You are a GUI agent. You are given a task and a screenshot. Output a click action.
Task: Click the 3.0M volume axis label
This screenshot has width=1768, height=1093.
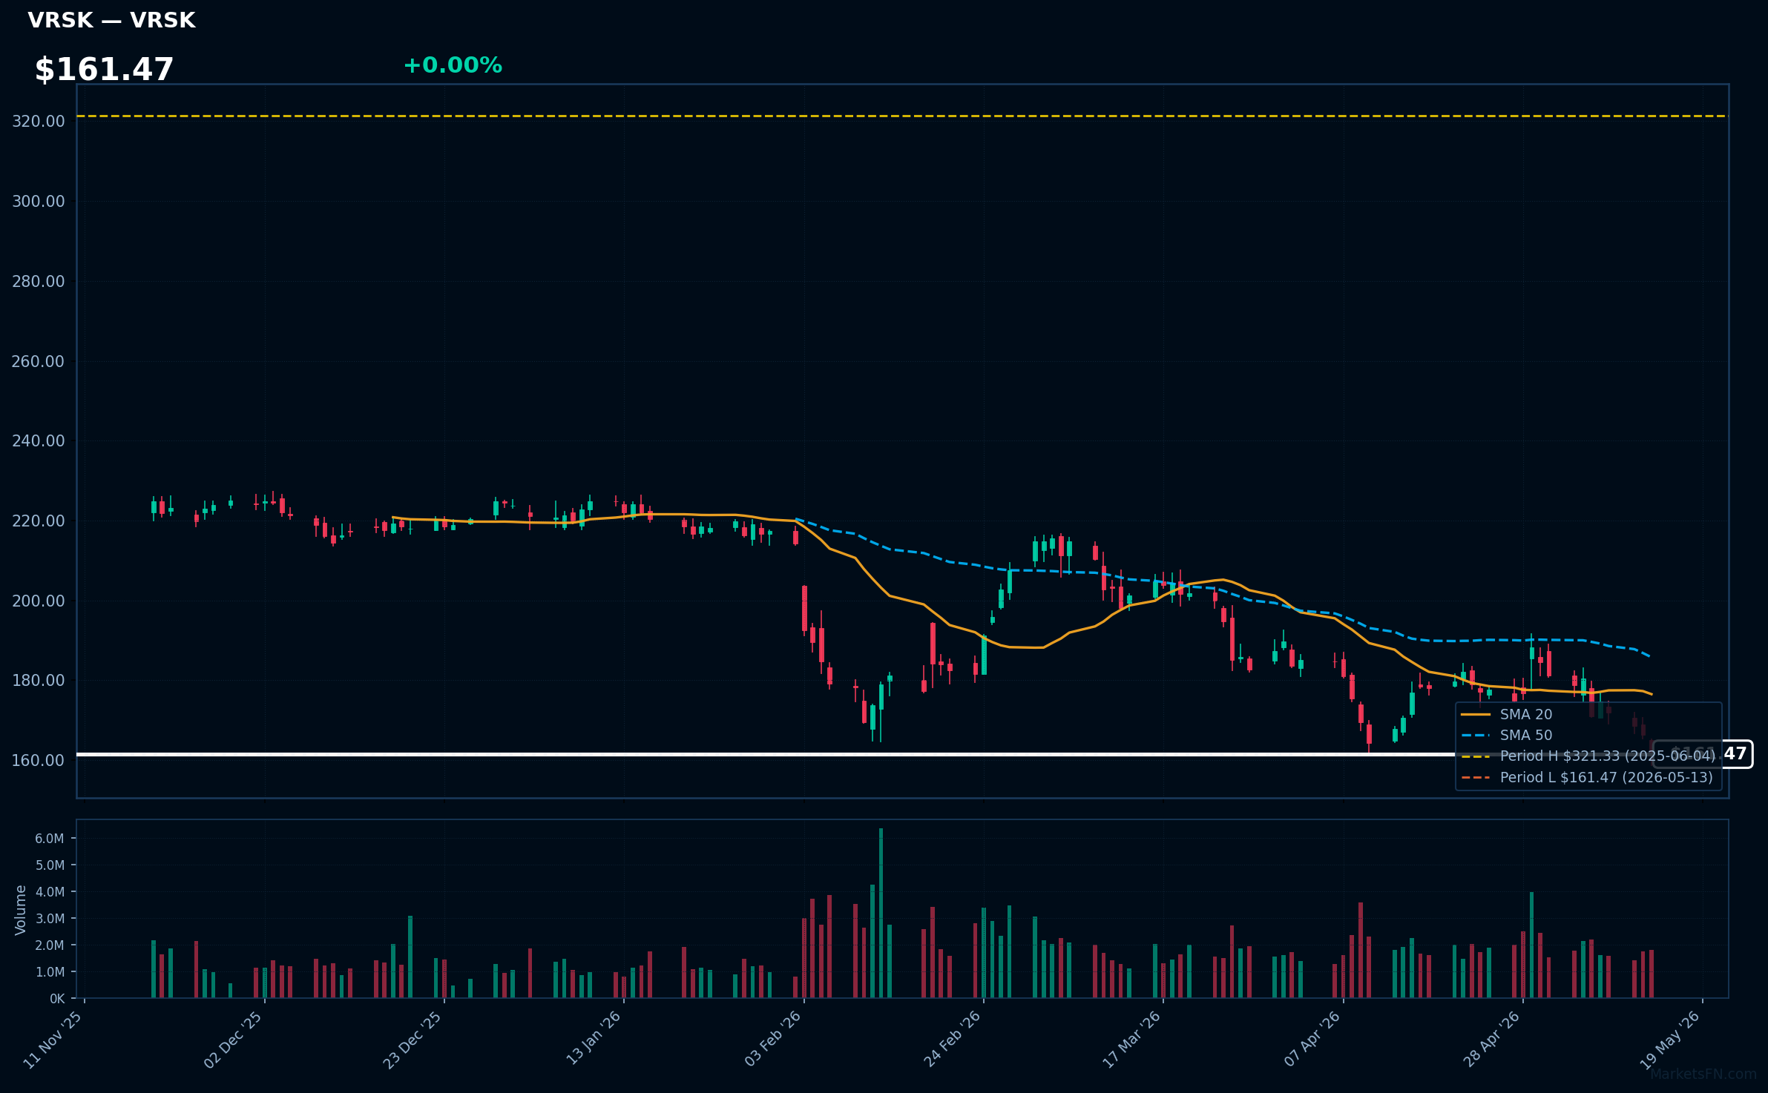click(50, 919)
